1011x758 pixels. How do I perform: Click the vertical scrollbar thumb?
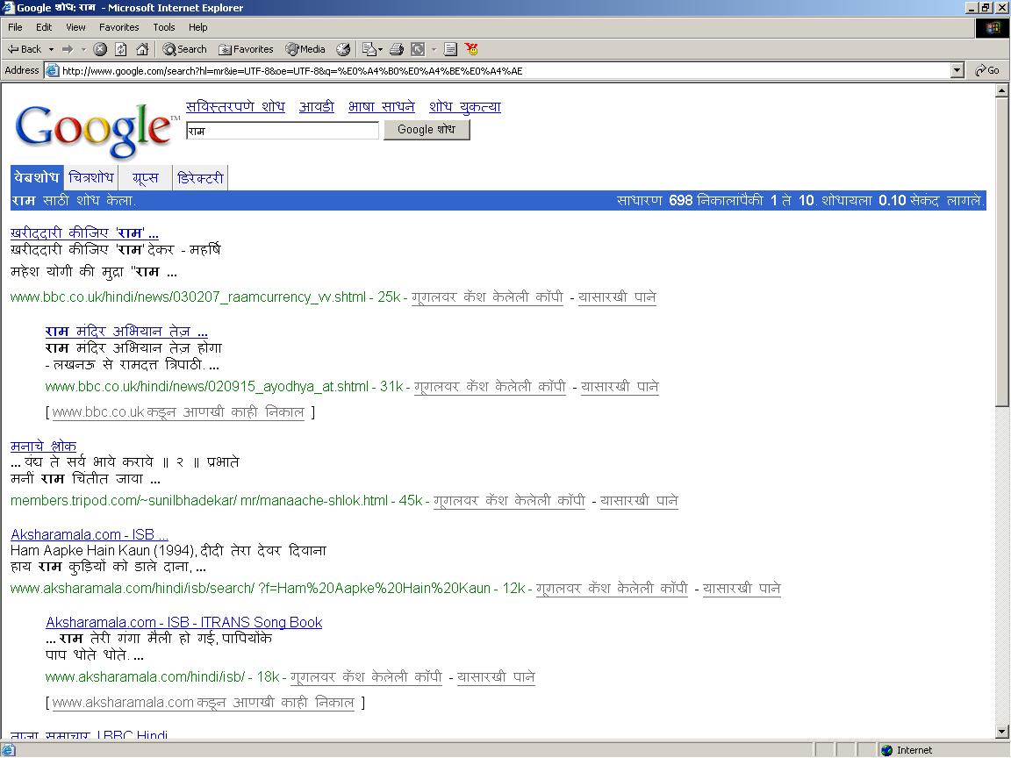(1001, 252)
